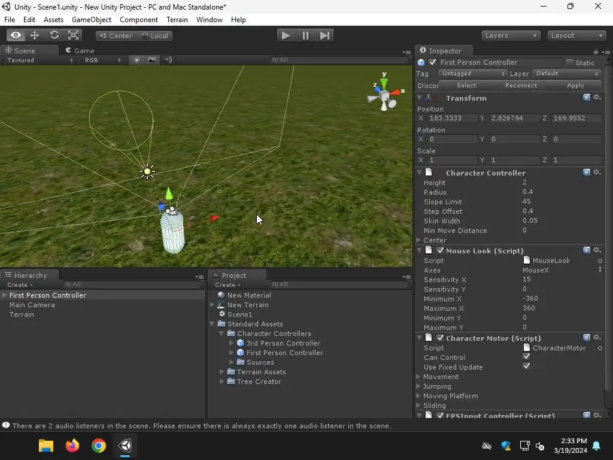This screenshot has width=613, height=460.
Task: Open Project panel options menu icon
Action: point(406,277)
